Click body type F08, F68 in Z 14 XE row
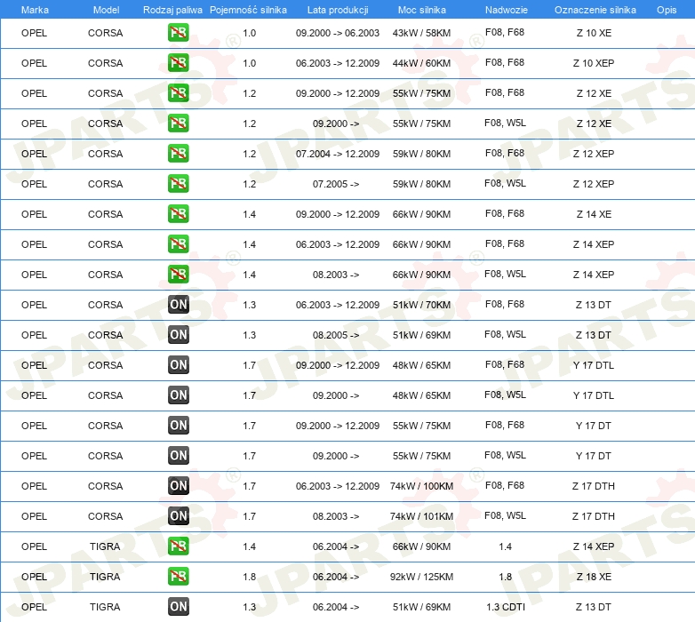This screenshot has height=622, width=695. pos(505,213)
